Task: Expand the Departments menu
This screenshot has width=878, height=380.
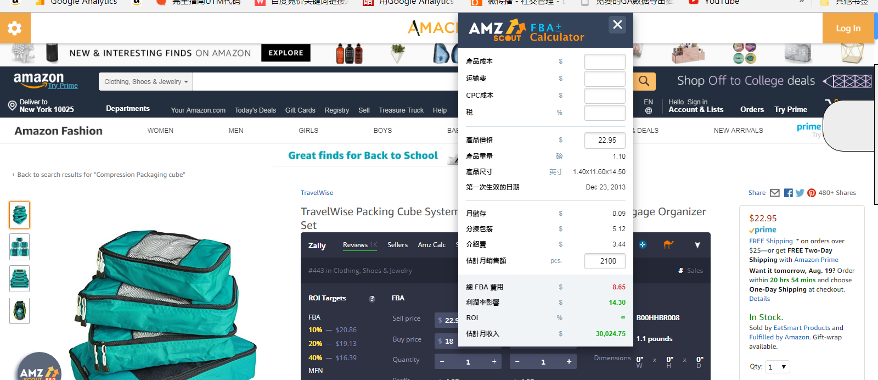Action: coord(128,109)
